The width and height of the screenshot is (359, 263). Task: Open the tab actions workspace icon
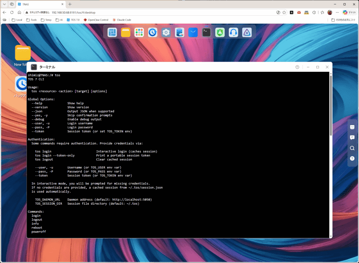[12, 4]
